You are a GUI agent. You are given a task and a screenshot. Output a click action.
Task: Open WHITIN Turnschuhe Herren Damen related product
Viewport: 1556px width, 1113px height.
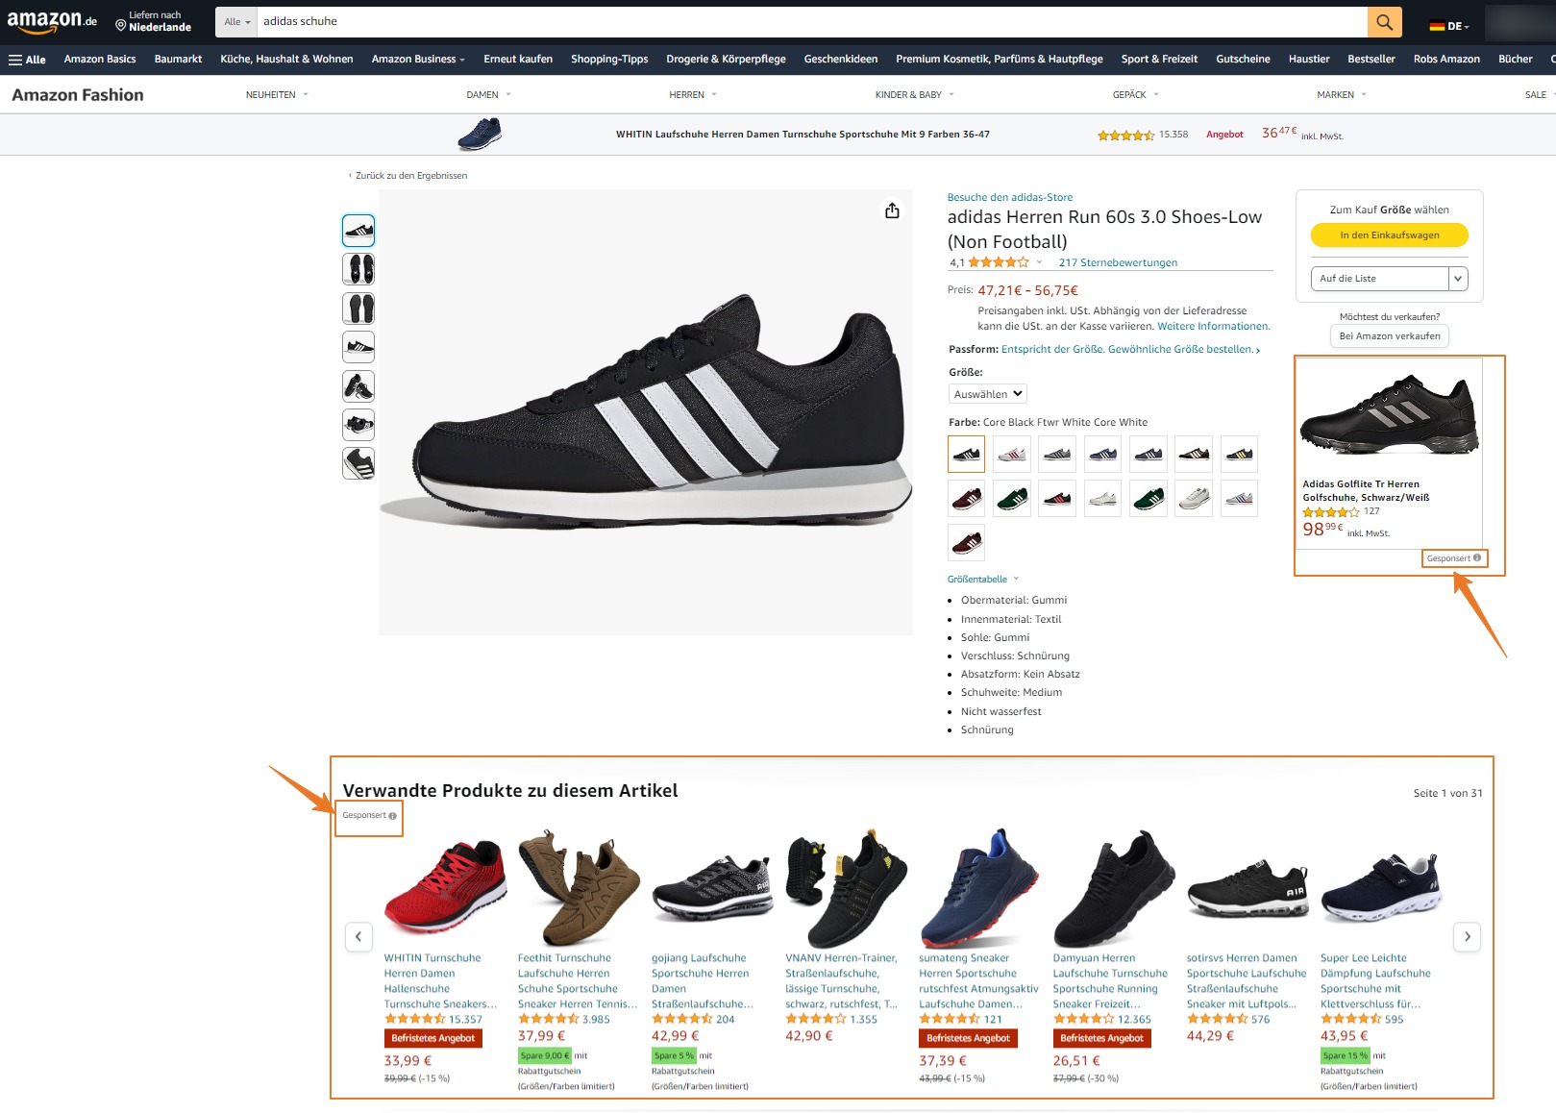pos(440,981)
